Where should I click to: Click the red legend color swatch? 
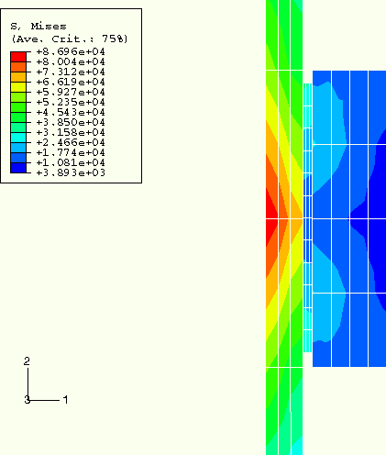(x=18, y=57)
